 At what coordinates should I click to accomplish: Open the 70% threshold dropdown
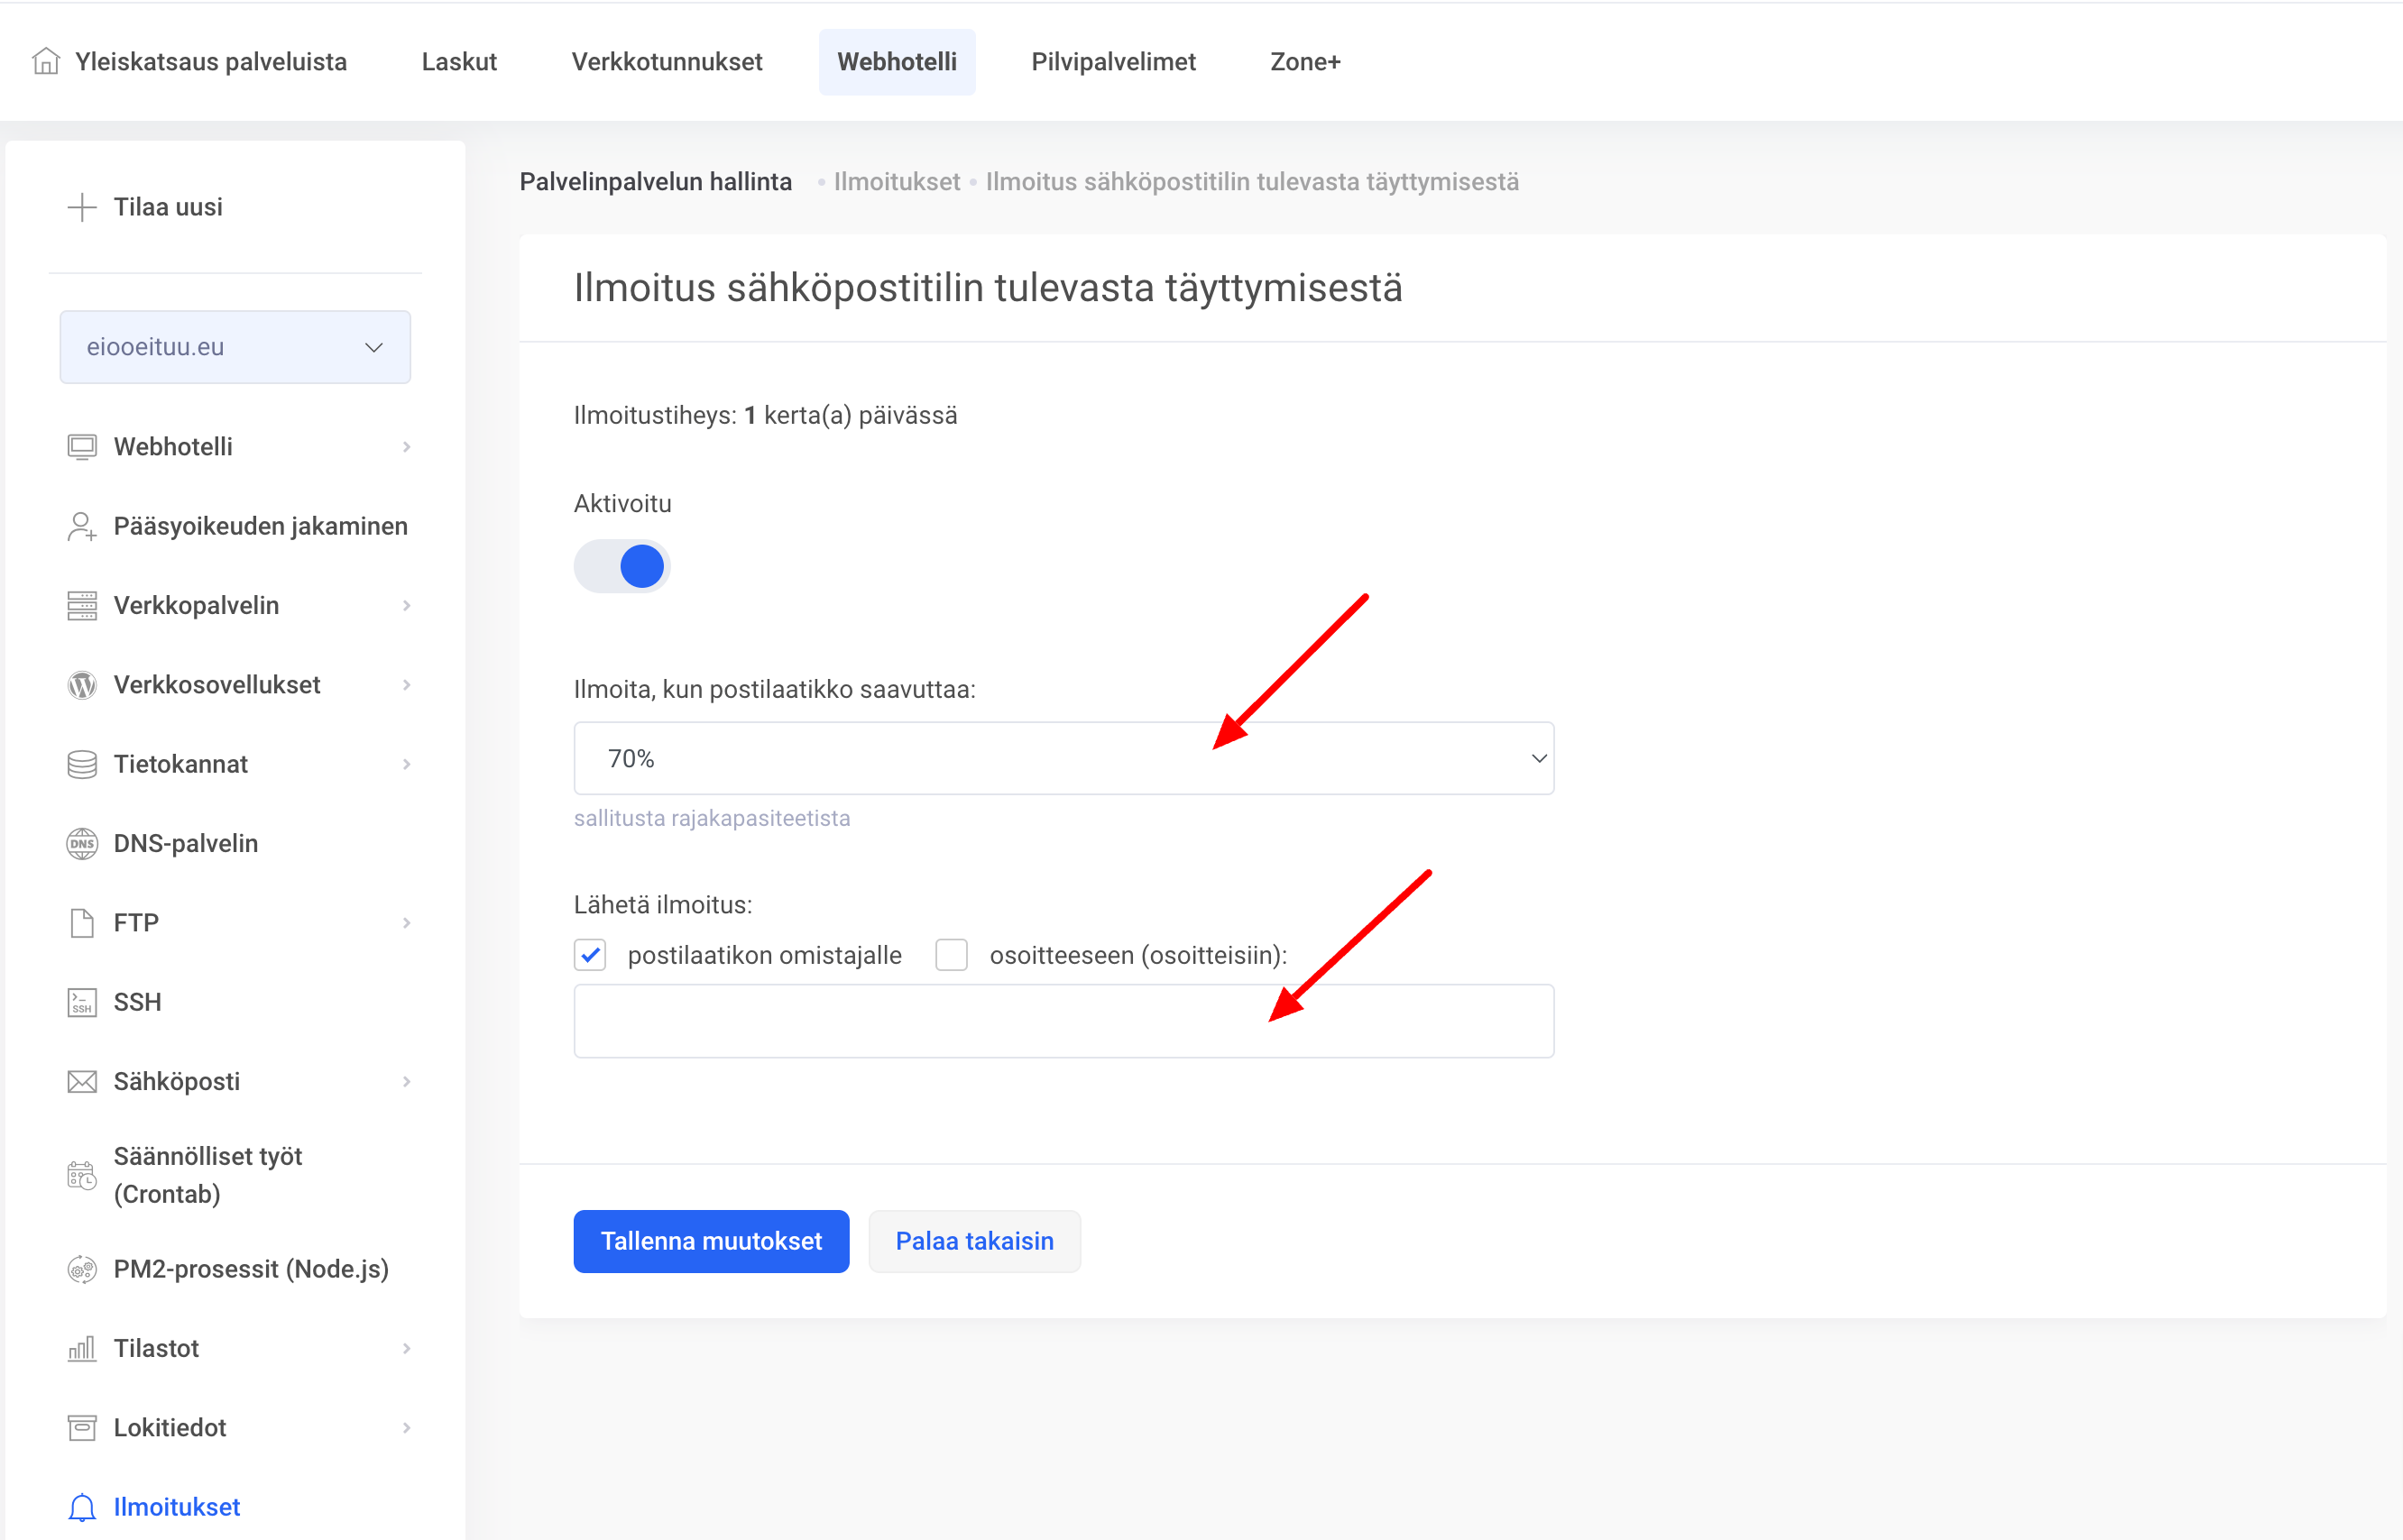tap(1063, 759)
